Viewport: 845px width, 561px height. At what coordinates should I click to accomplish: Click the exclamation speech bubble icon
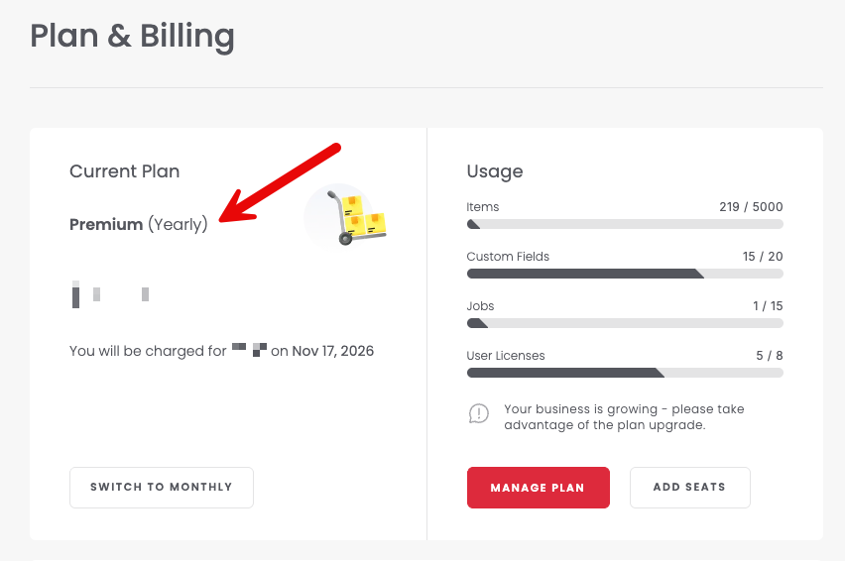coord(479,414)
